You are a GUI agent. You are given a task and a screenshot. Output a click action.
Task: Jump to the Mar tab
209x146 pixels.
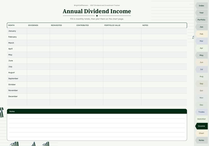[201, 41]
